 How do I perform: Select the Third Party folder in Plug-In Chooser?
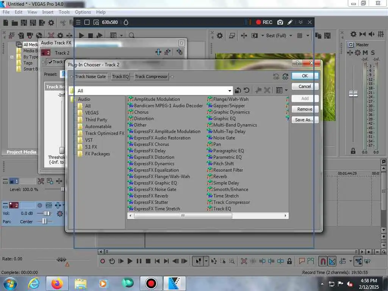tap(96, 119)
